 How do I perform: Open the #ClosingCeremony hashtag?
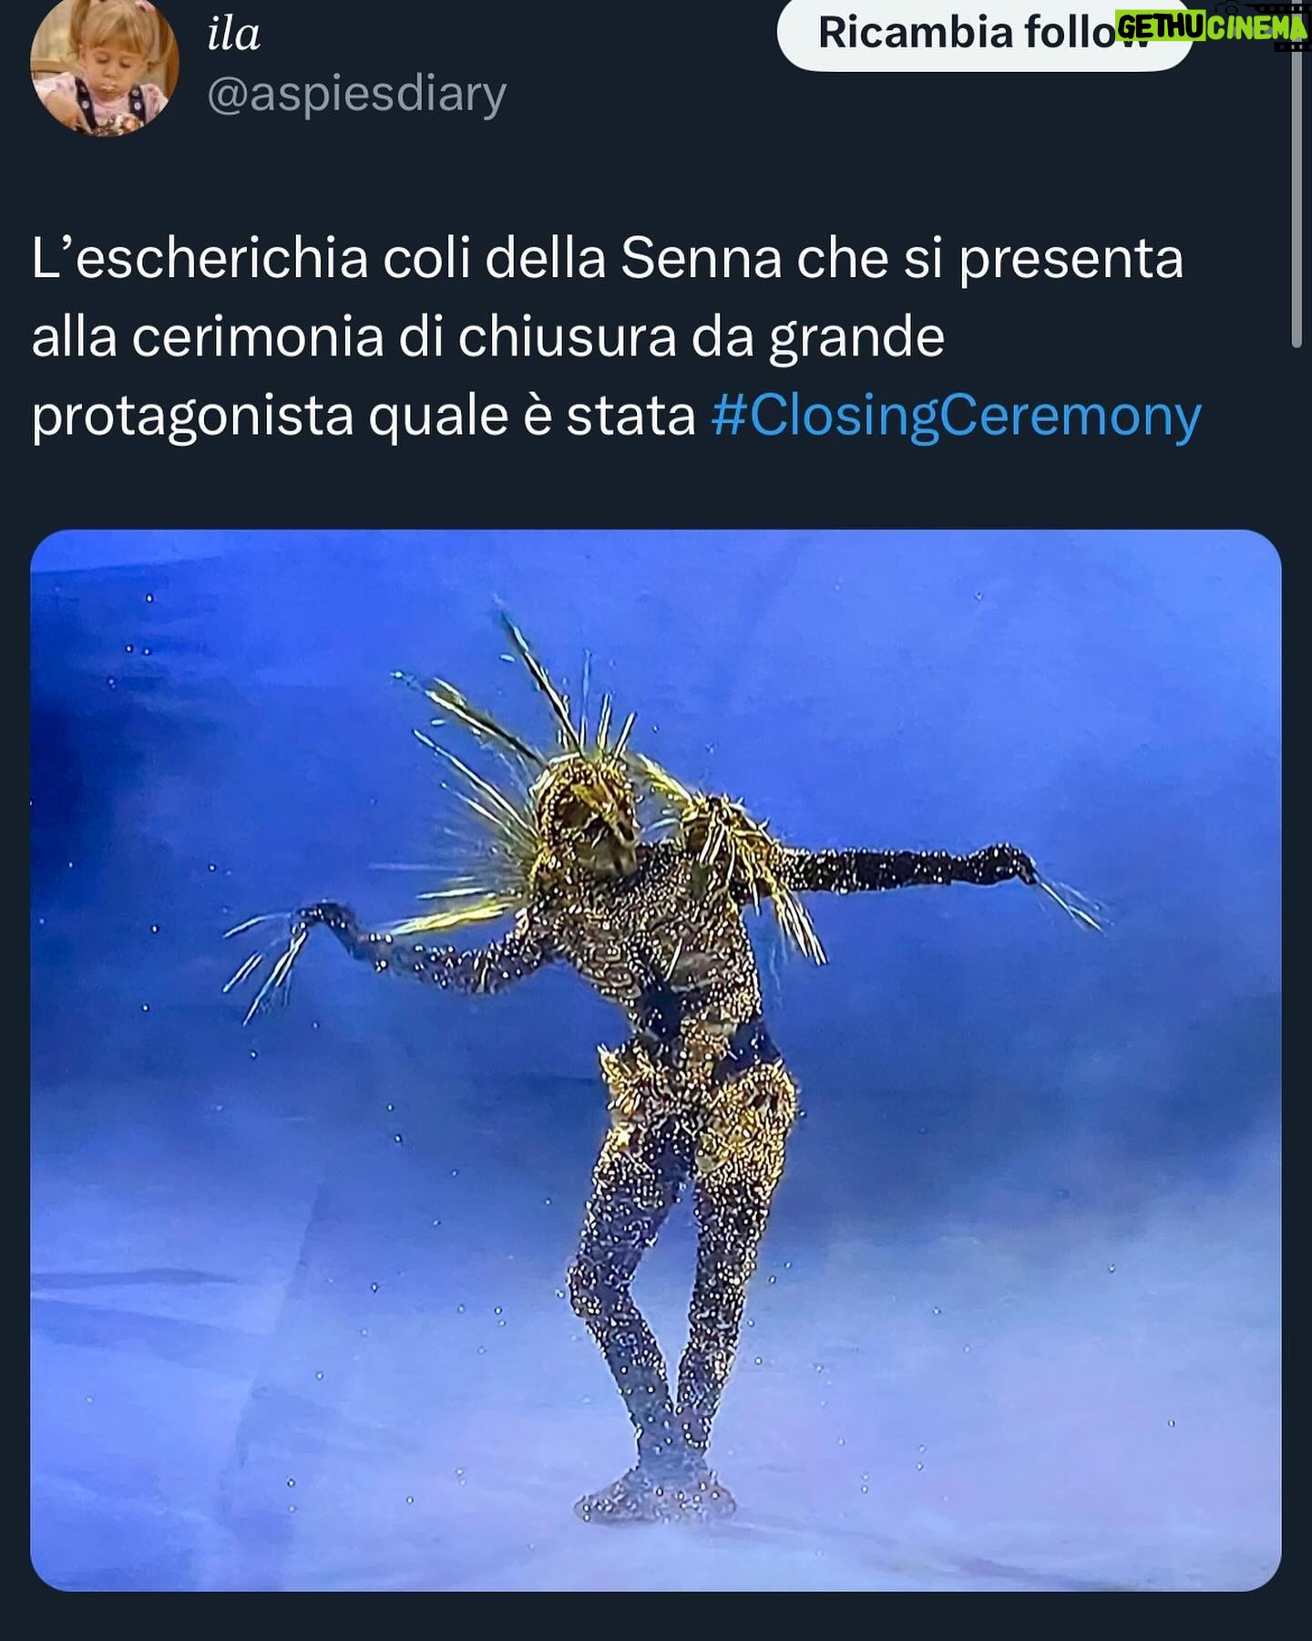(x=956, y=416)
